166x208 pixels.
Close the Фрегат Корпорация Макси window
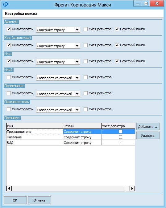click(157, 3)
